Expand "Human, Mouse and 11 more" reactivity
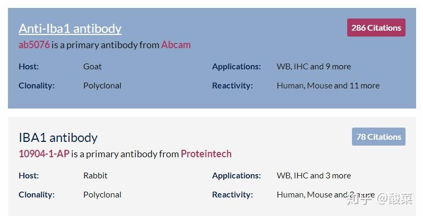 (x=328, y=86)
